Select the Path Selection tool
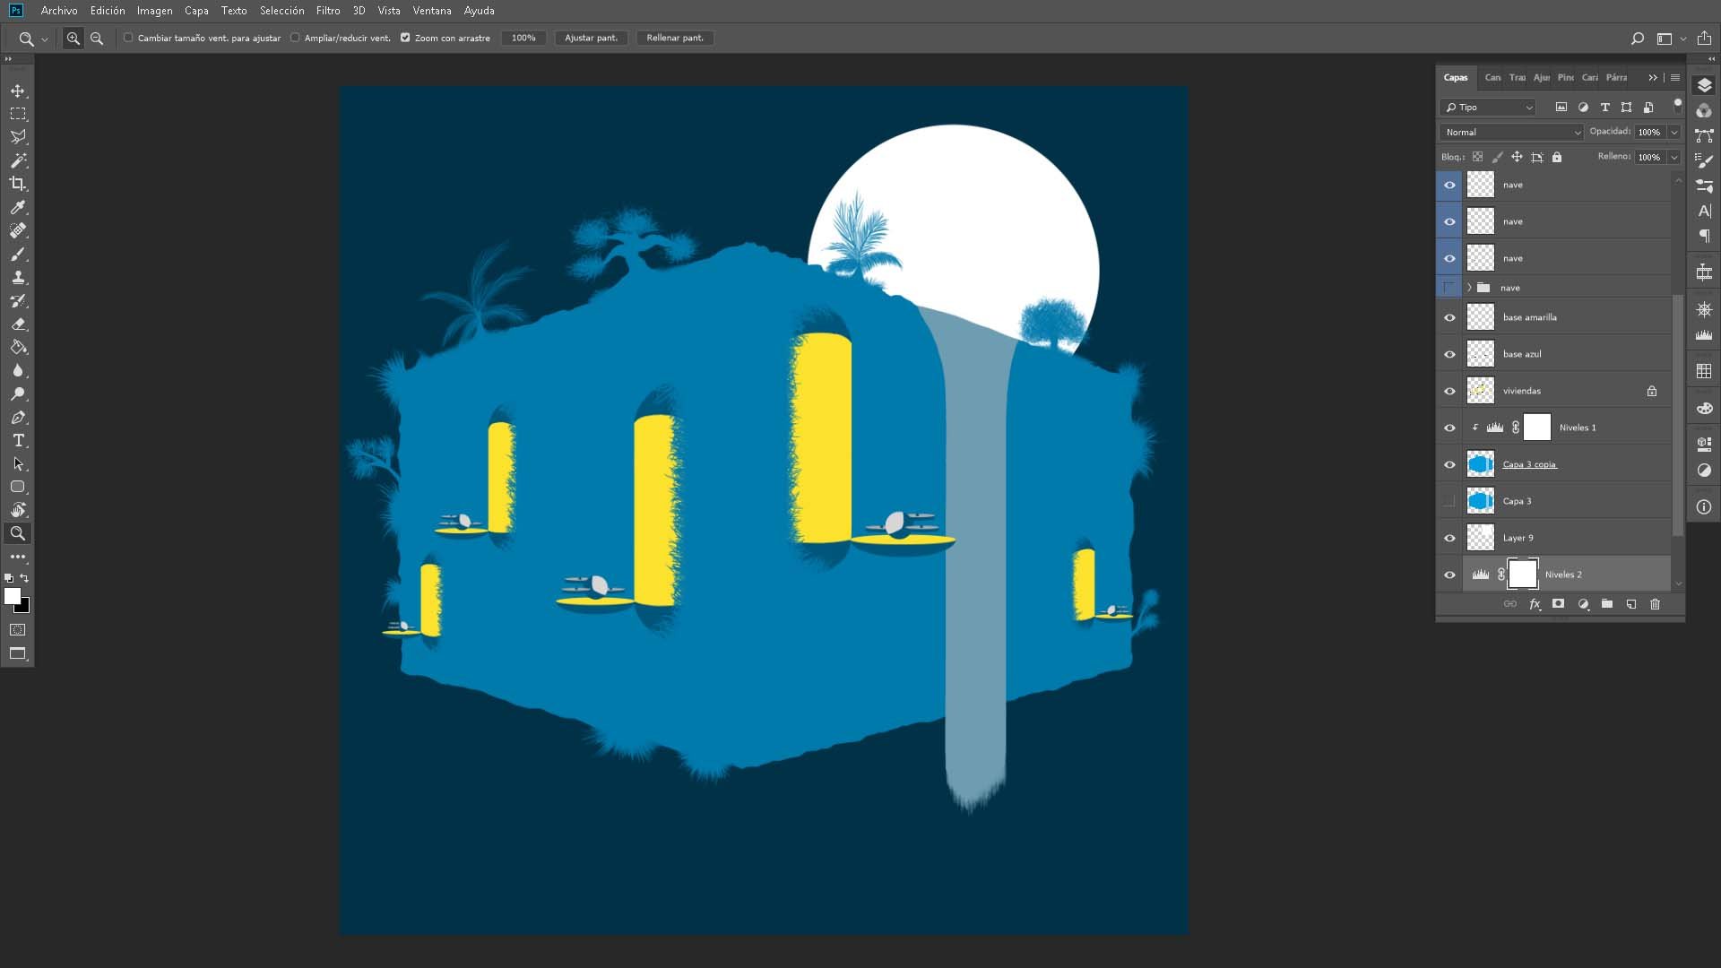The height and width of the screenshot is (968, 1721). 18,463
